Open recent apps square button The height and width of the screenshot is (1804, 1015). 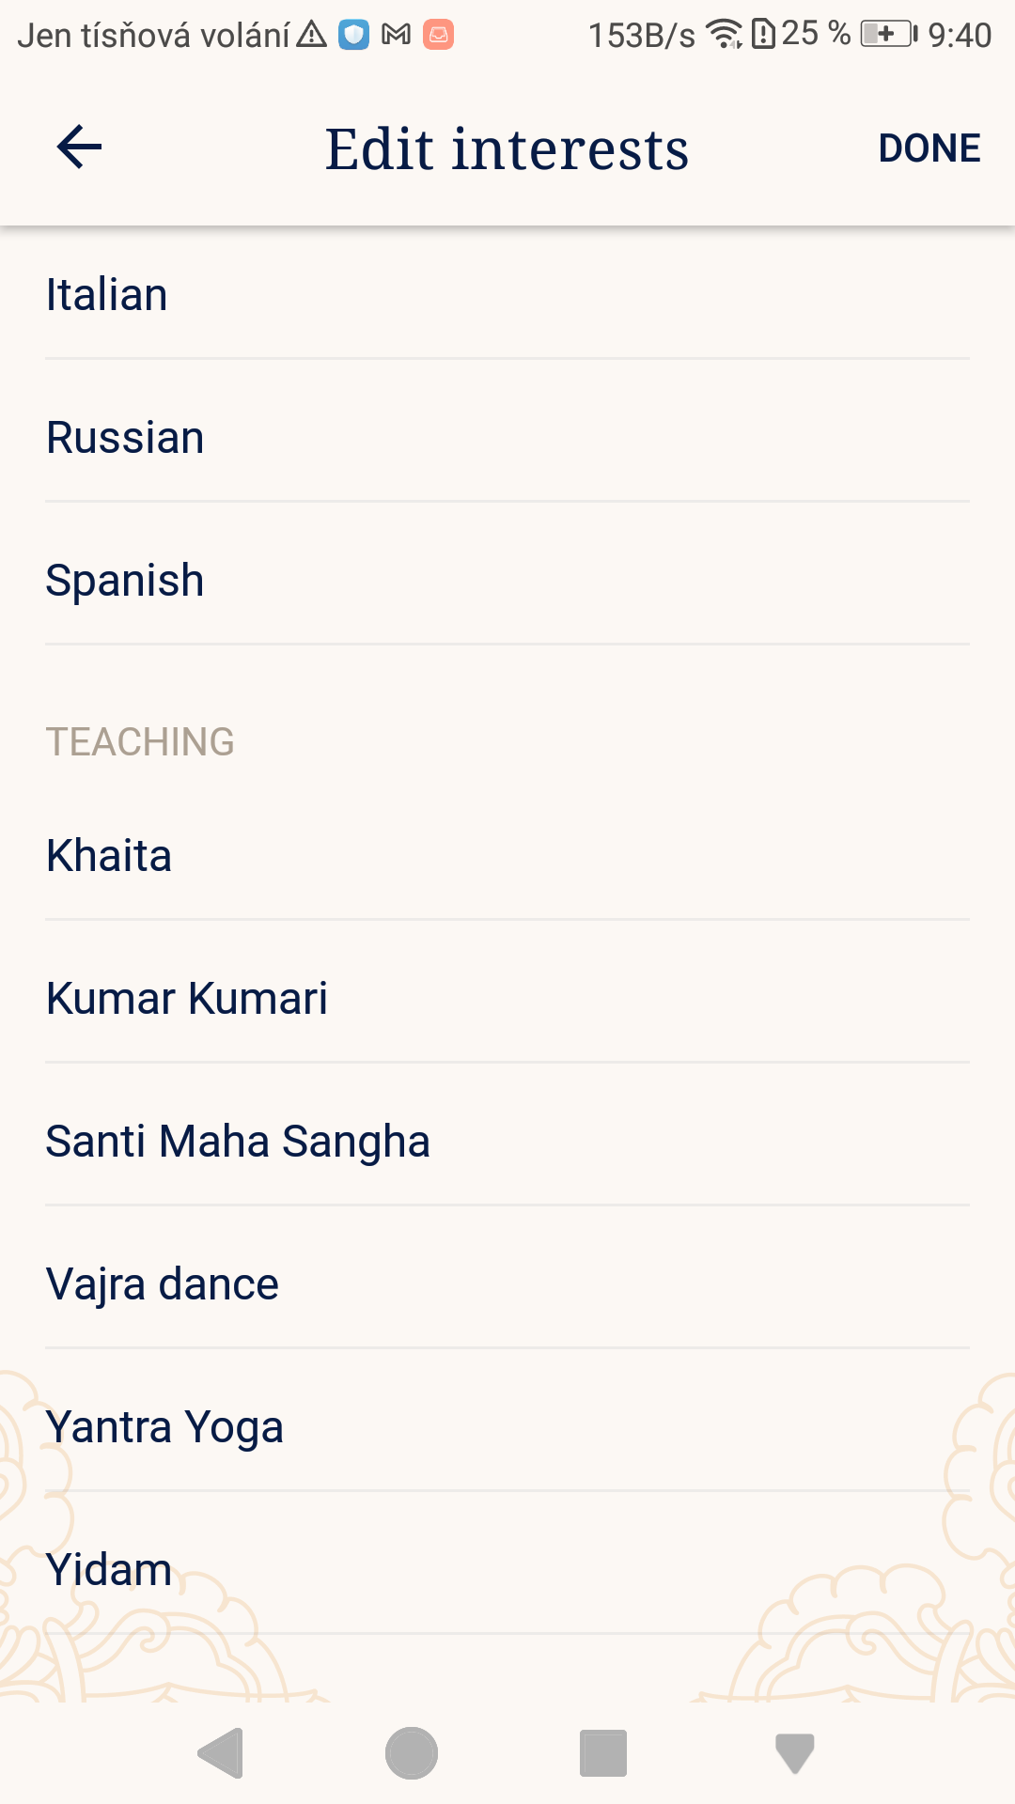(603, 1753)
